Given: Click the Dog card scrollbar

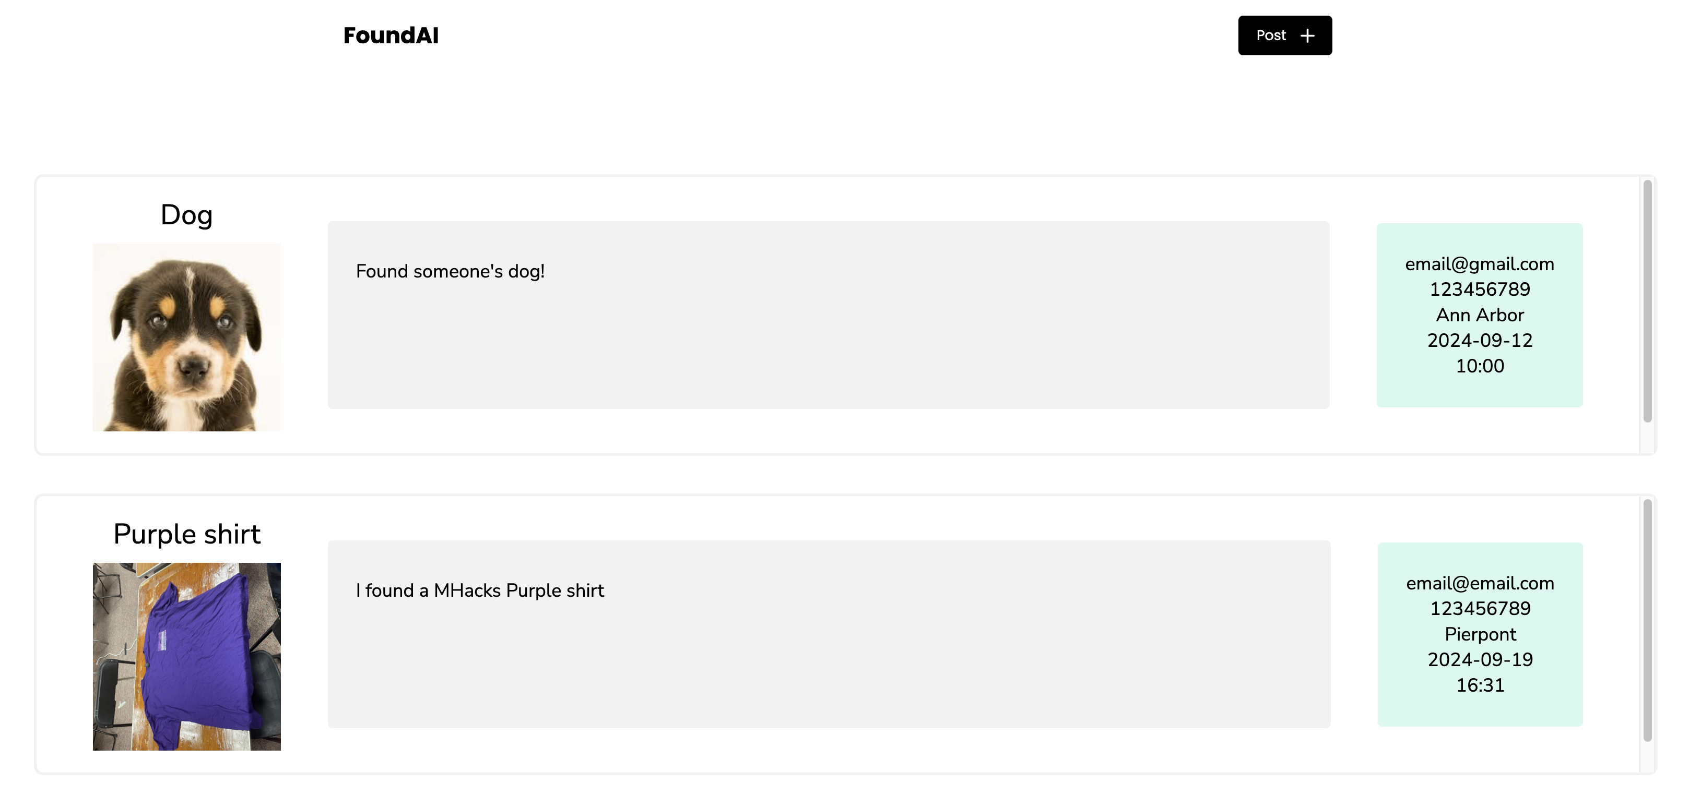Looking at the screenshot, I should (1648, 301).
